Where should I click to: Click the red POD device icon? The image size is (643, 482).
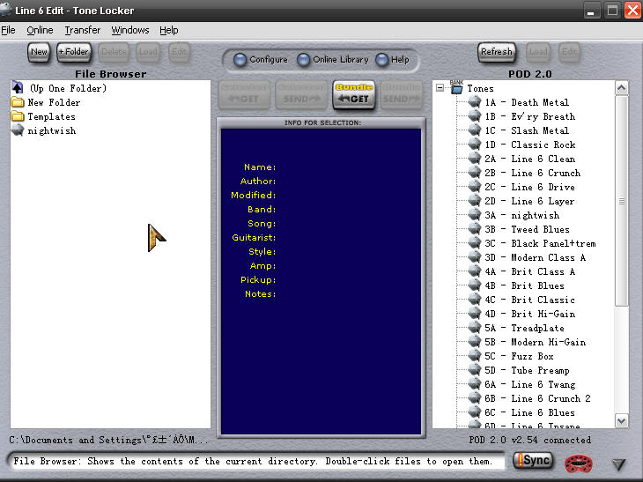(x=578, y=463)
